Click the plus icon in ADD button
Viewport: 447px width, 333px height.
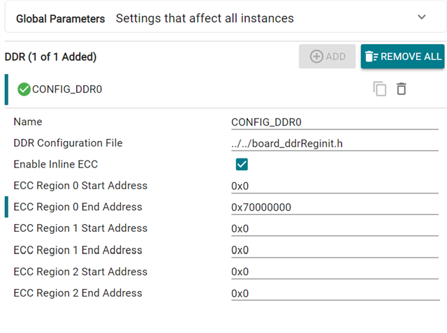coord(316,57)
